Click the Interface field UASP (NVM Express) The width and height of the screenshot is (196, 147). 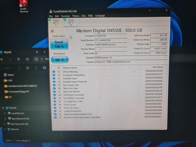pyautogui.click(x=111, y=45)
